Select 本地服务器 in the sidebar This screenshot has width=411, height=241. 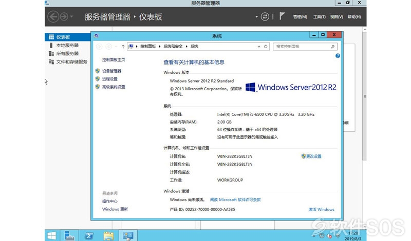coord(68,45)
